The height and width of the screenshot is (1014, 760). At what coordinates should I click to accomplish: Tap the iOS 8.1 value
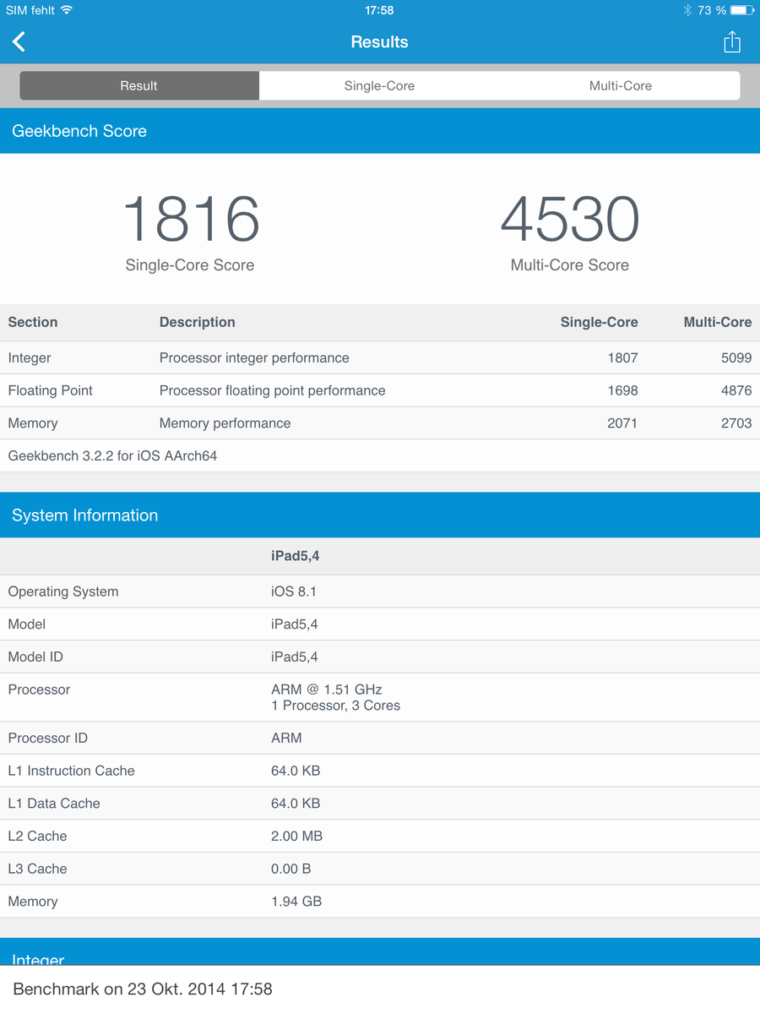[293, 591]
